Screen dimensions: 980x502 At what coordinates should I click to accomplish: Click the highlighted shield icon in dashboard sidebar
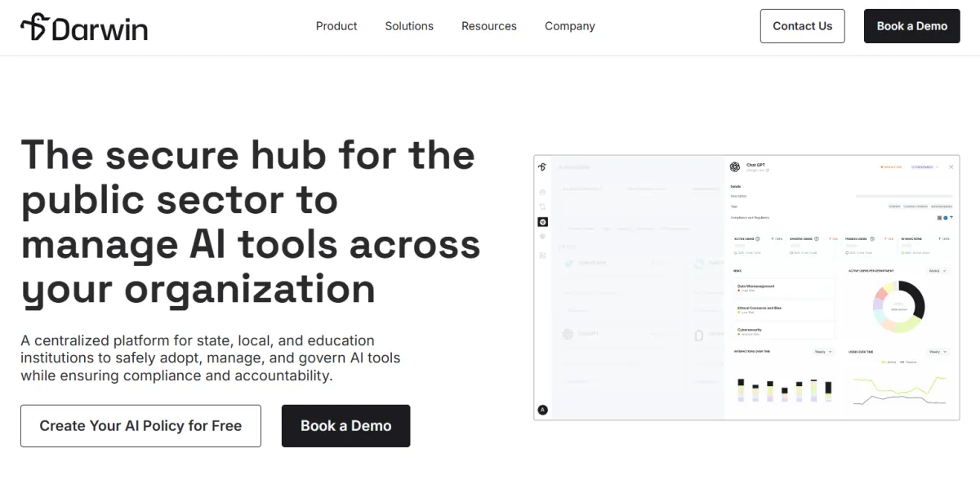[x=543, y=222]
